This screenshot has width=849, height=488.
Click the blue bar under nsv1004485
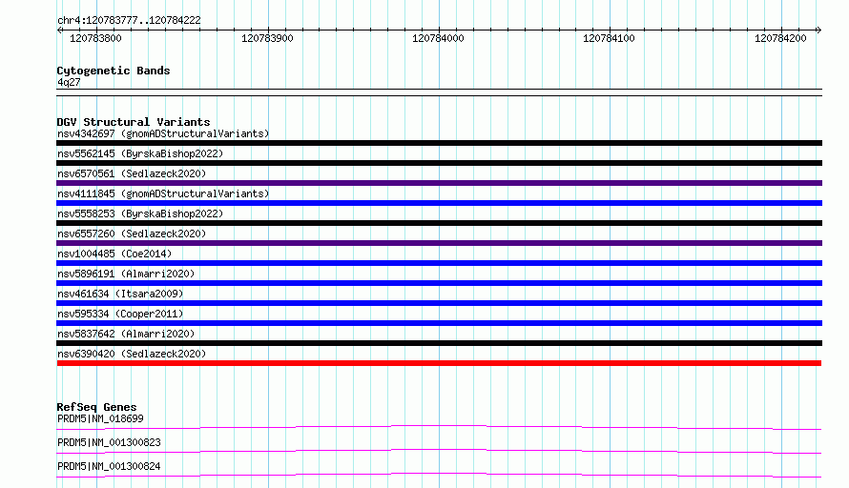[x=439, y=263]
